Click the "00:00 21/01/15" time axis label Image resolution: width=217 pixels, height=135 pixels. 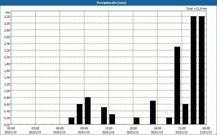click(x=206, y=130)
